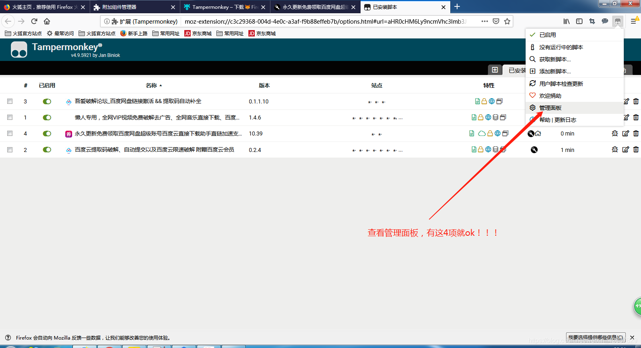Open the Firefox Library toolbar icon
This screenshot has height=348, width=641.
(566, 21)
